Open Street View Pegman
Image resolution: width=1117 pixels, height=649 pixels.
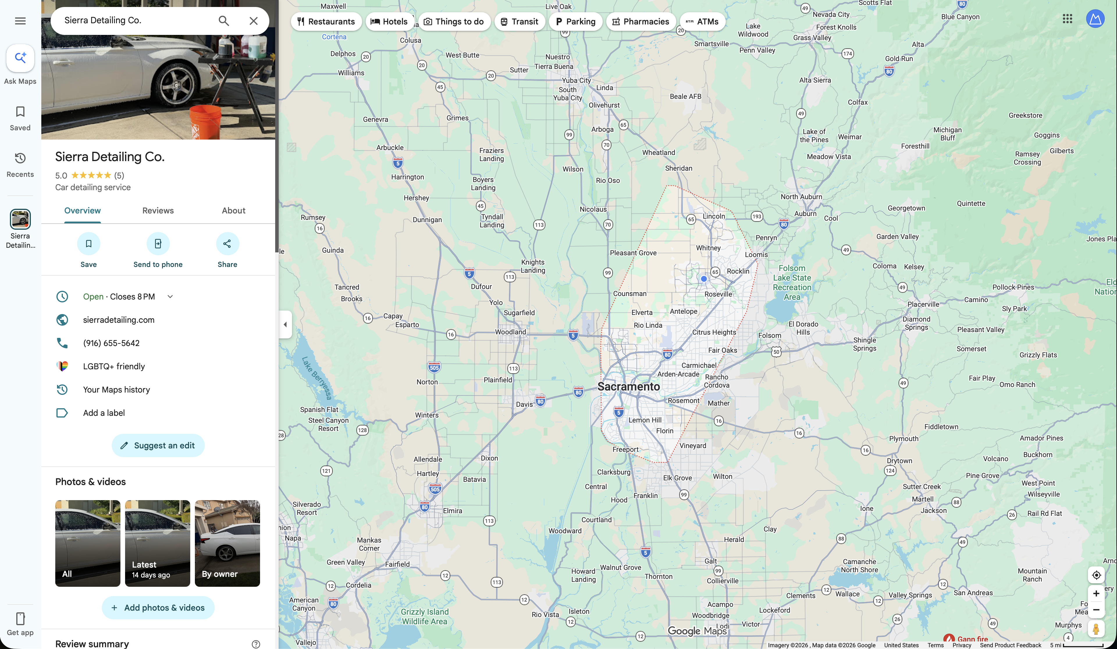point(1096,629)
